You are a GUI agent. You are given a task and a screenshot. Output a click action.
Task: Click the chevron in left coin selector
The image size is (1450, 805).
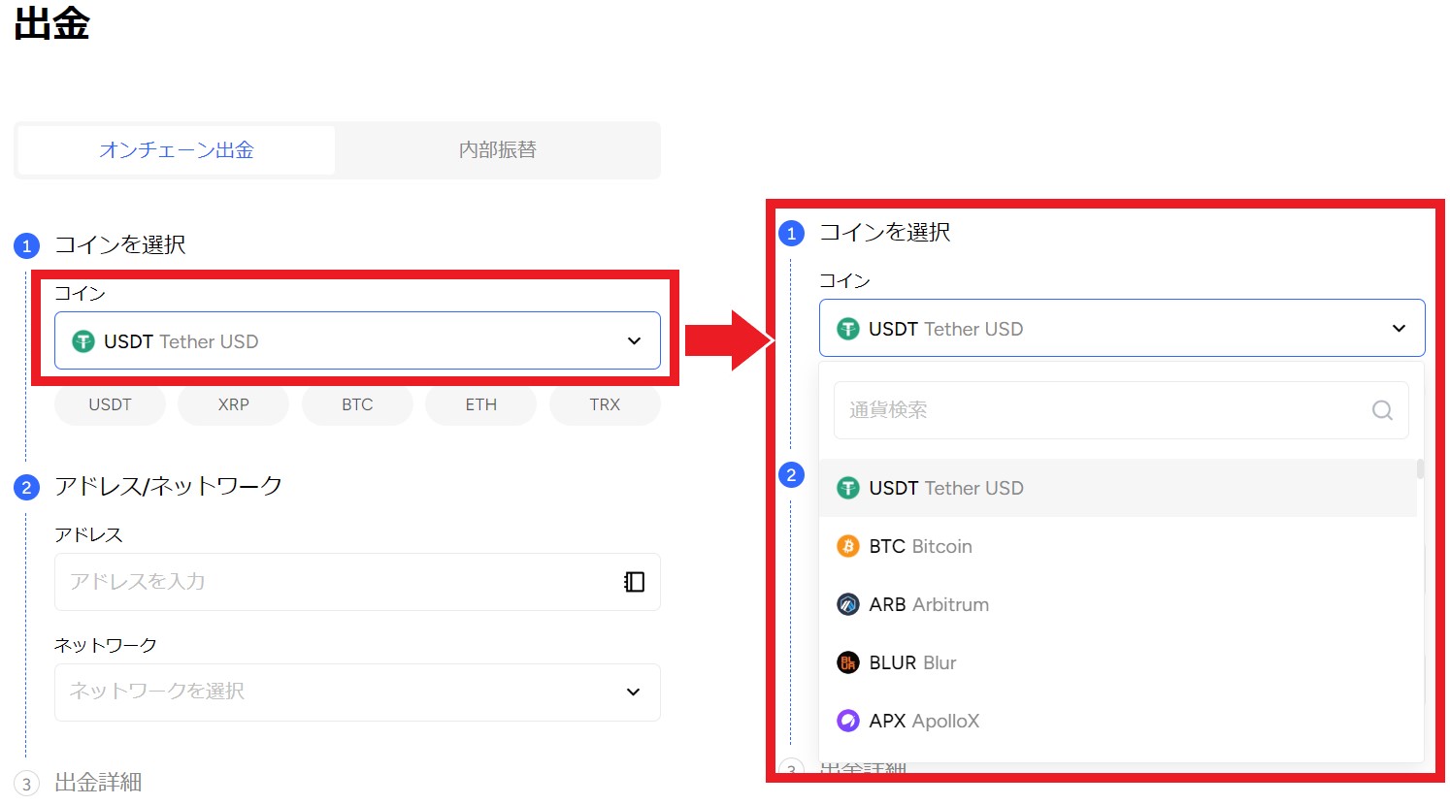click(634, 341)
